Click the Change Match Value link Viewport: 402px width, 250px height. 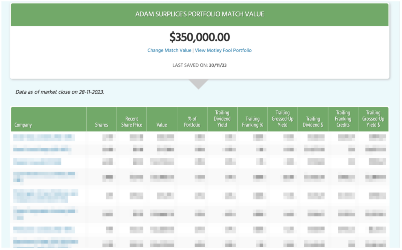point(169,50)
